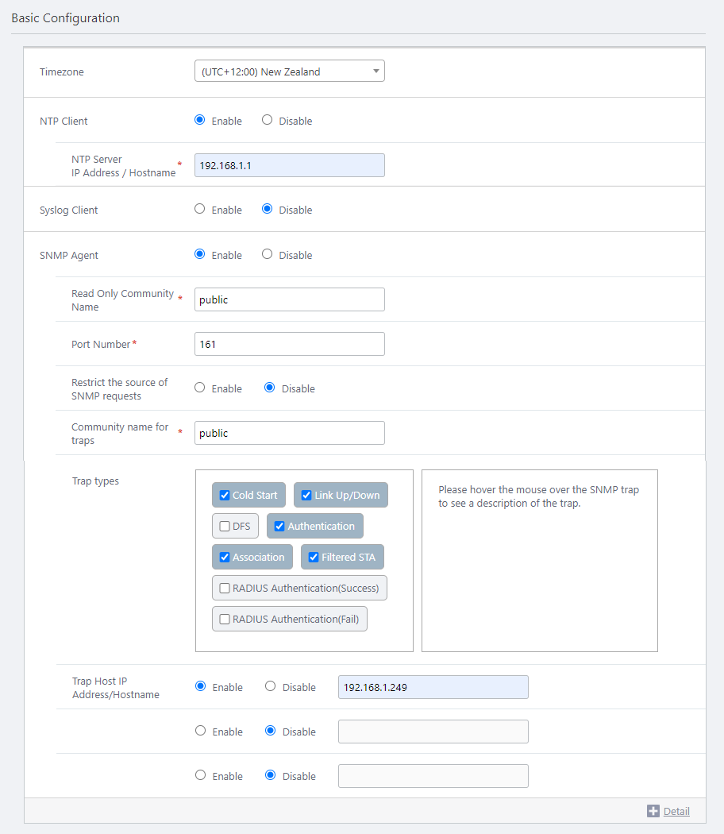Viewport: 724px width, 834px height.
Task: Uncheck the Link Up/Down trap
Action: [x=306, y=496]
